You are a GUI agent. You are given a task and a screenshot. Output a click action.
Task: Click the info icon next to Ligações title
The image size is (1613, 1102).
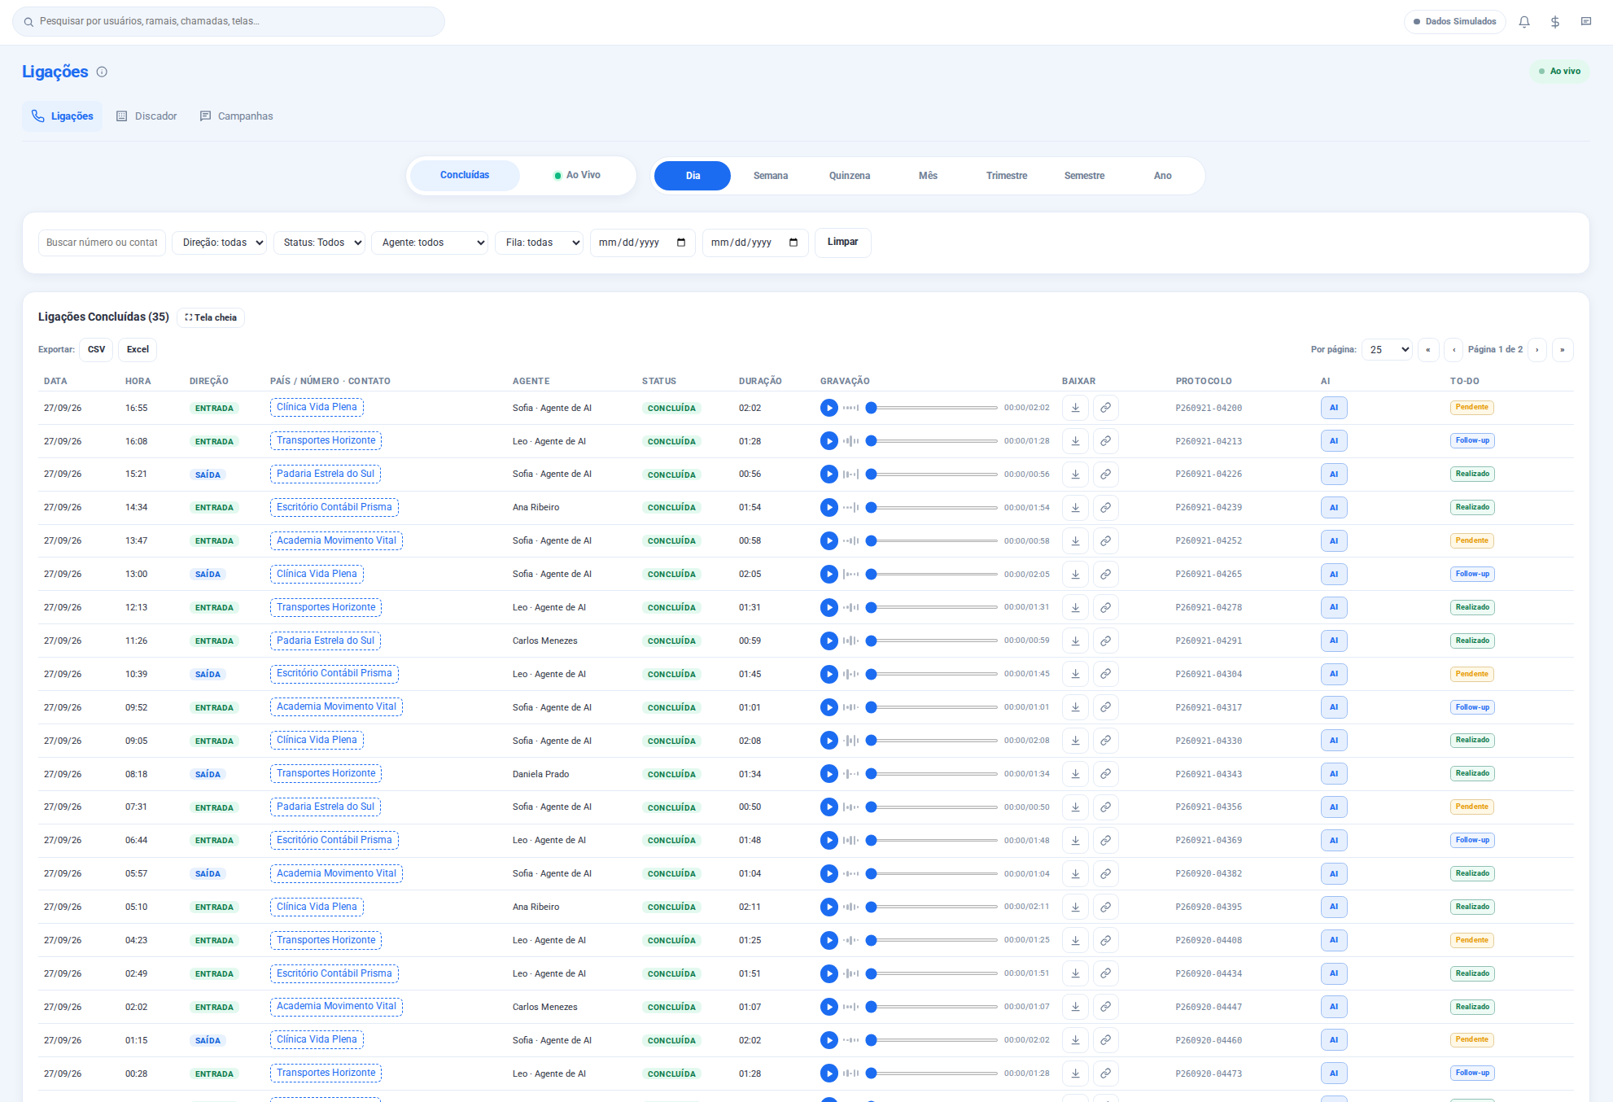click(102, 72)
